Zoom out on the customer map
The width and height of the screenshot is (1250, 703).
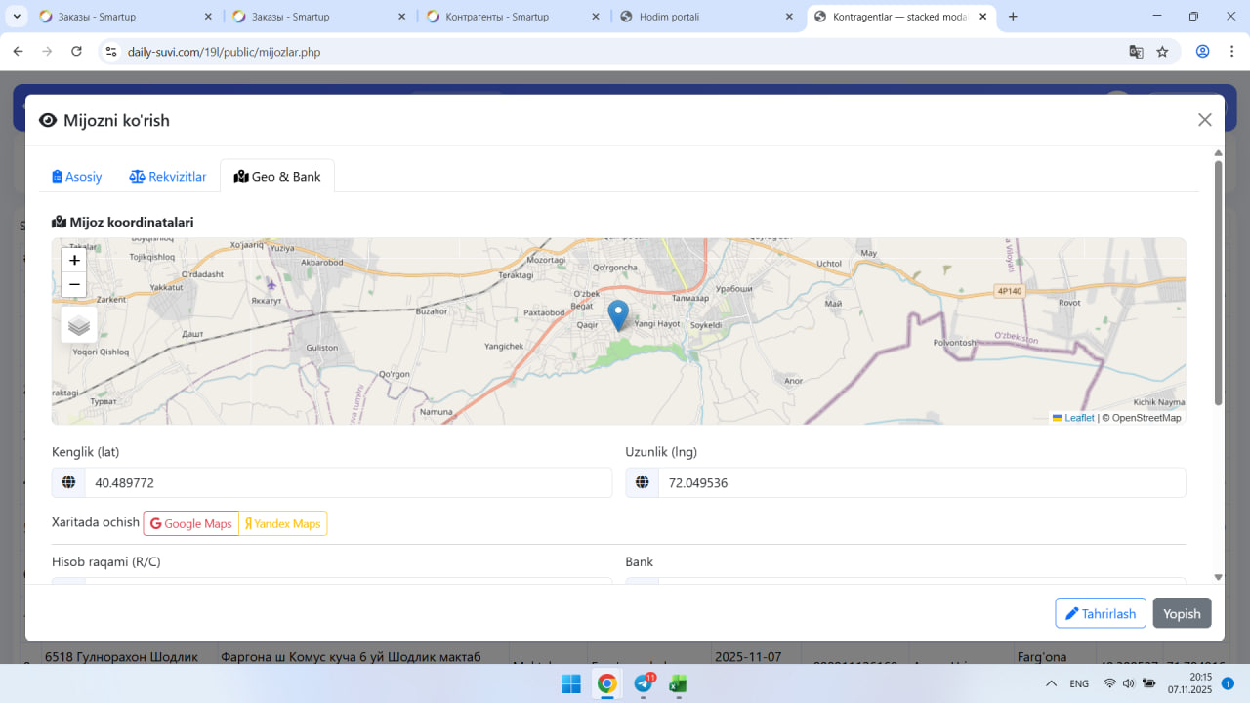74,285
